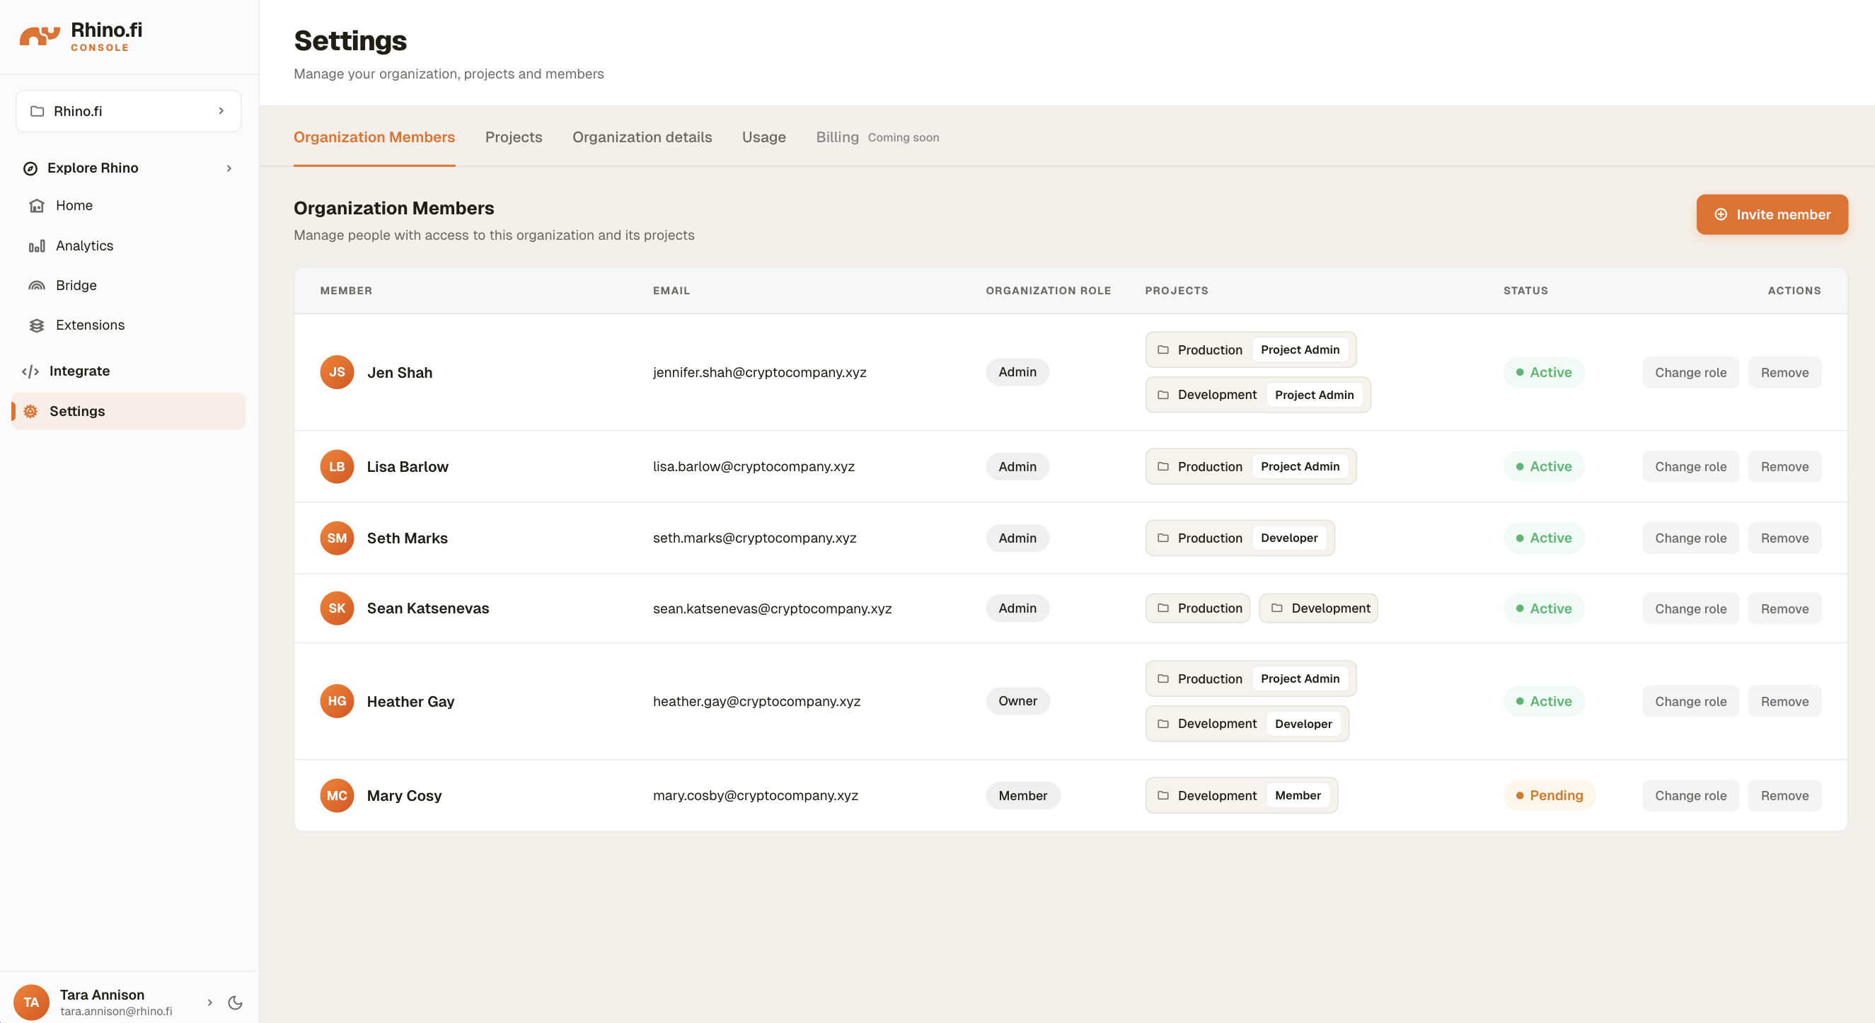
Task: Click the JS avatar for Jen Shah
Action: [337, 372]
